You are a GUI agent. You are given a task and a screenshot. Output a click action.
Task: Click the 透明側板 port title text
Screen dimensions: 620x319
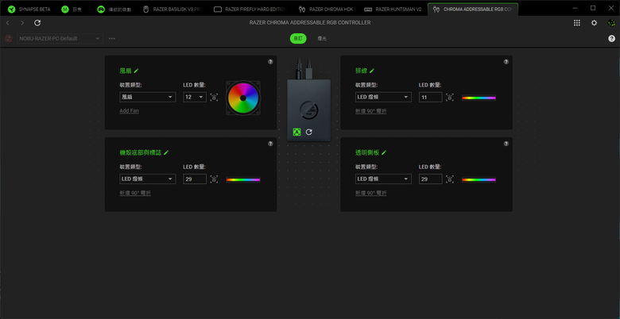click(x=367, y=152)
